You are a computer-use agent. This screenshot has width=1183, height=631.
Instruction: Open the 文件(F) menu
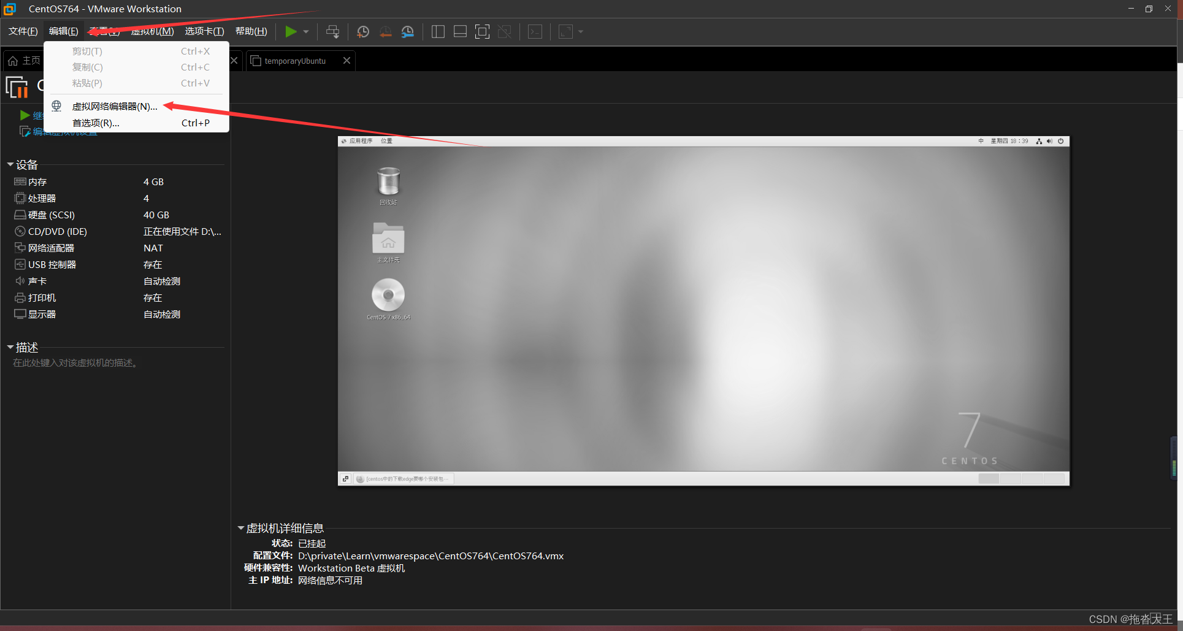(23, 31)
